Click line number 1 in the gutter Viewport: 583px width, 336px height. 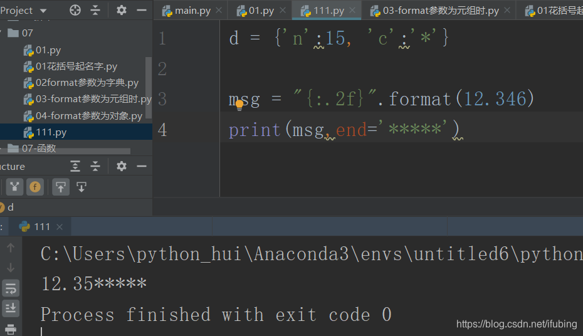click(162, 38)
